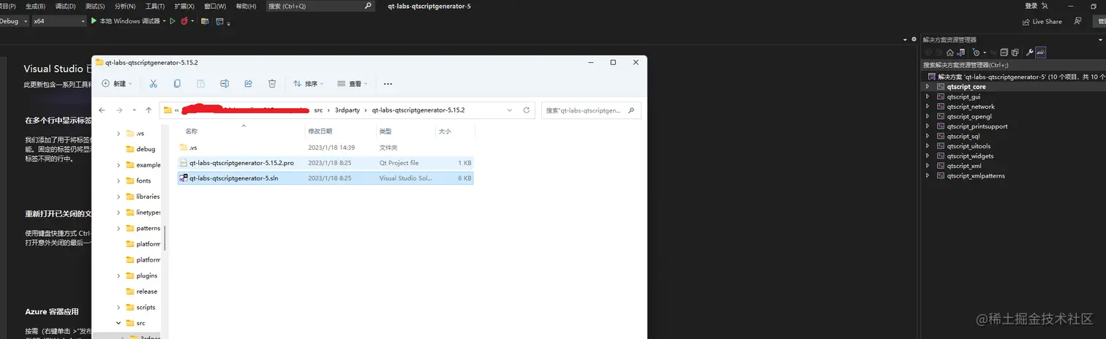Collapse the src folder in Explorer tree
Image resolution: width=1106 pixels, height=339 pixels.
coord(118,322)
